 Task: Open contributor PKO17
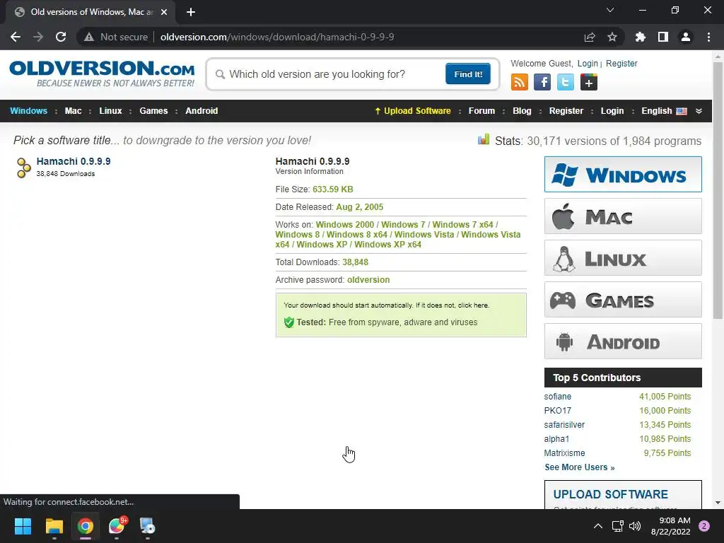[557, 411]
